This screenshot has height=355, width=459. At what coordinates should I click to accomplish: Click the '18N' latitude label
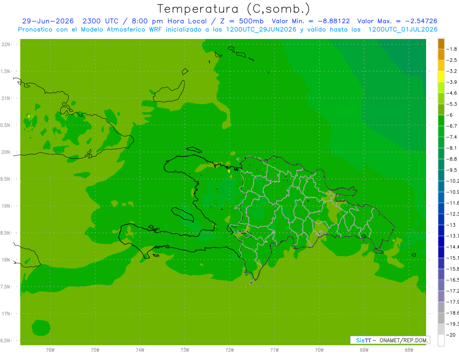[x=6, y=260]
